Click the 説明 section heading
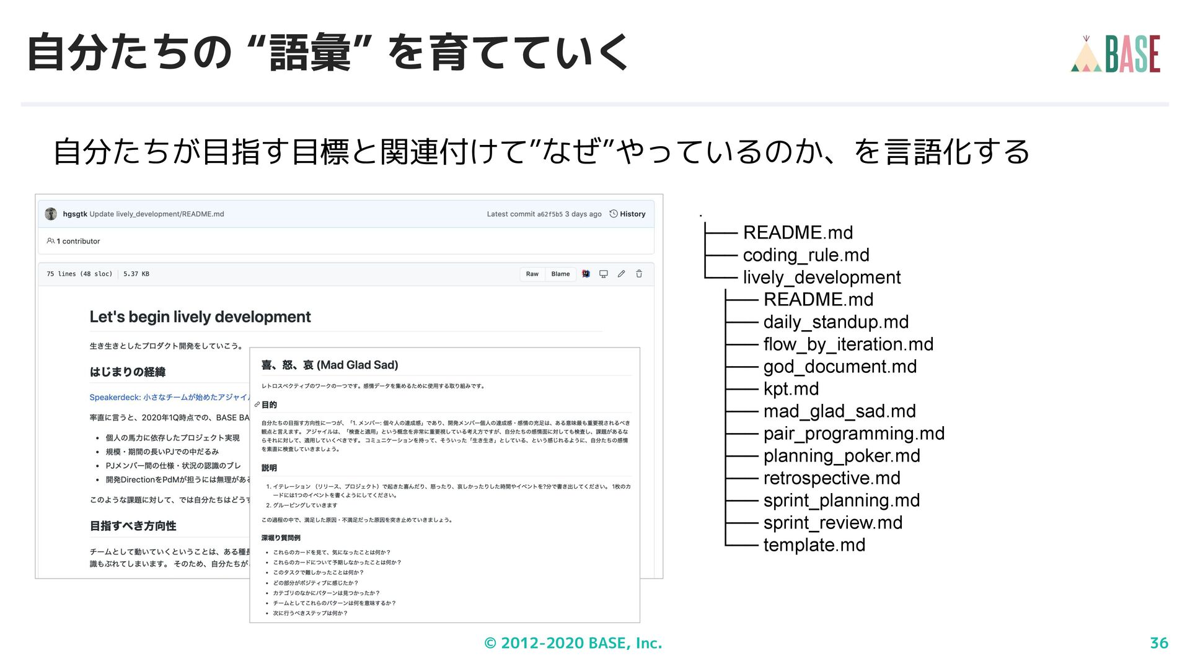Viewport: 1190px width, 669px height. [x=269, y=468]
